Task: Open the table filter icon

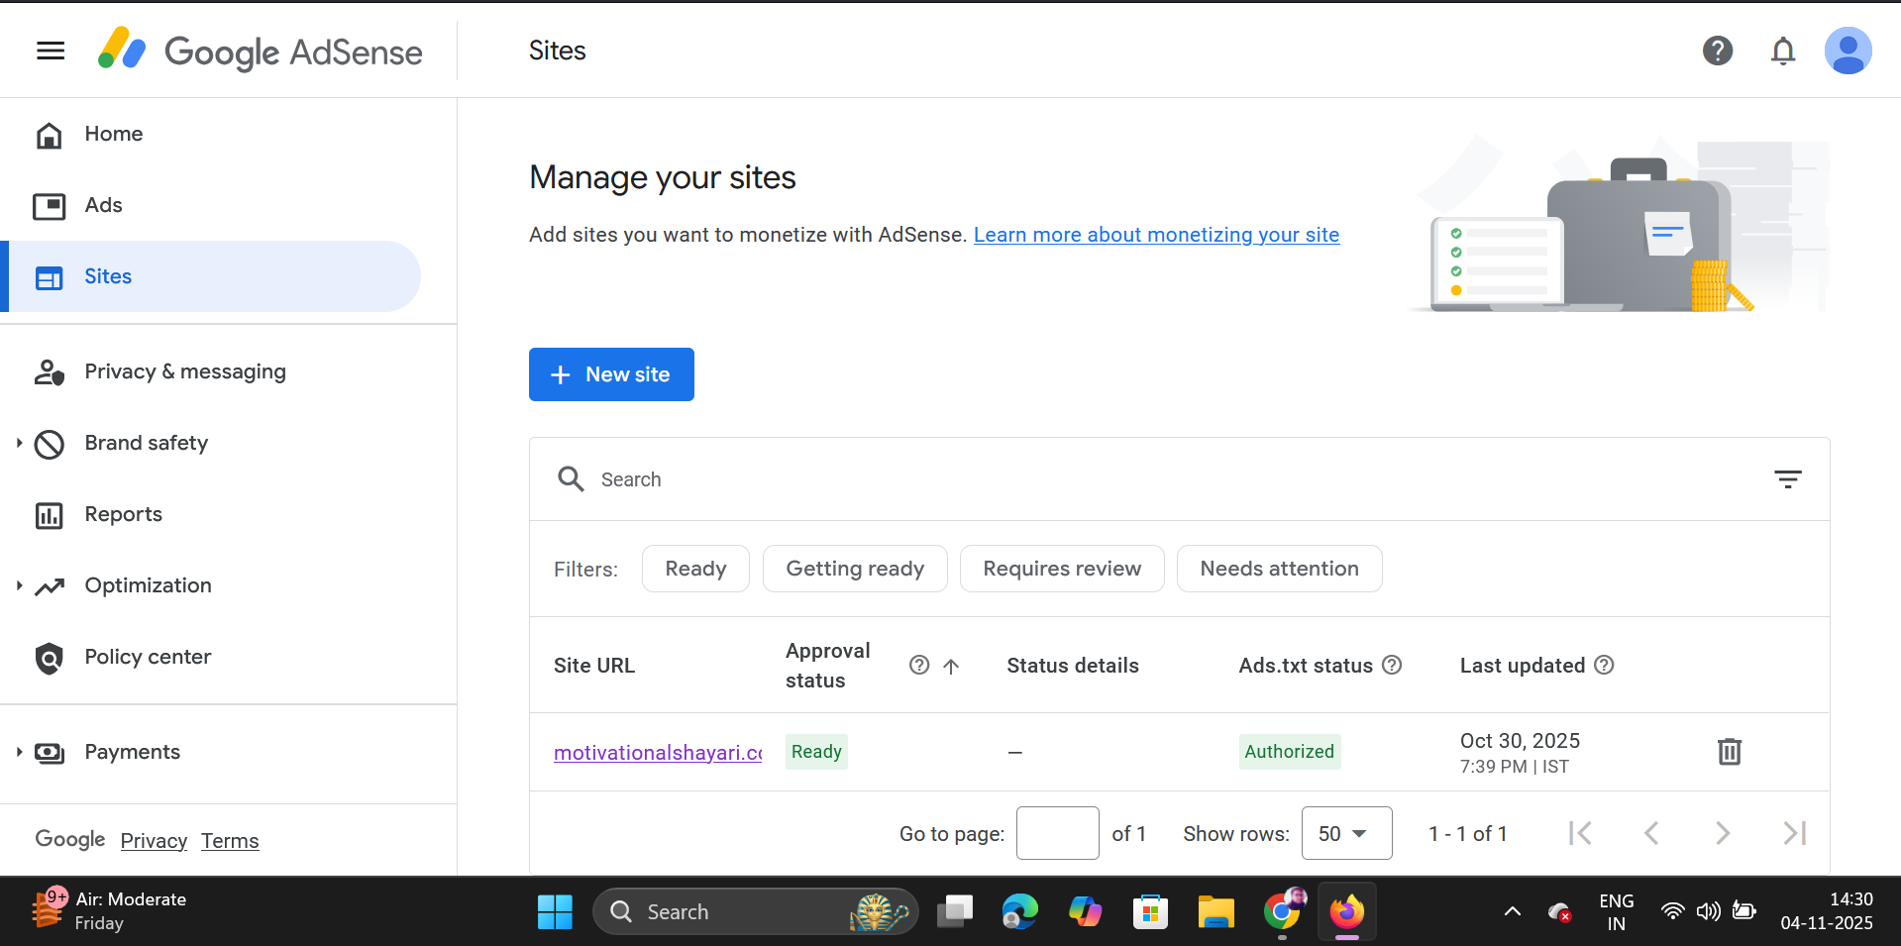Action: tap(1787, 479)
